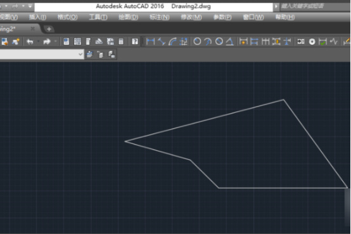Open the layer selection combo box
This screenshot has height=234, width=351.
pos(42,55)
